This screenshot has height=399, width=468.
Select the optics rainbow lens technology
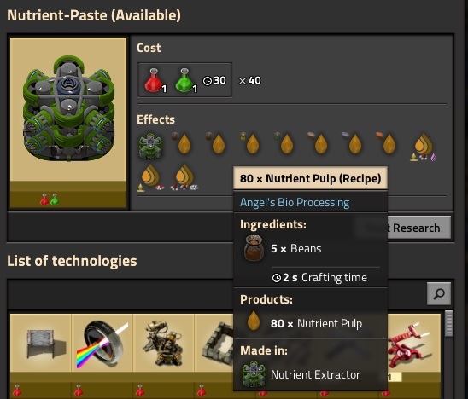point(102,344)
